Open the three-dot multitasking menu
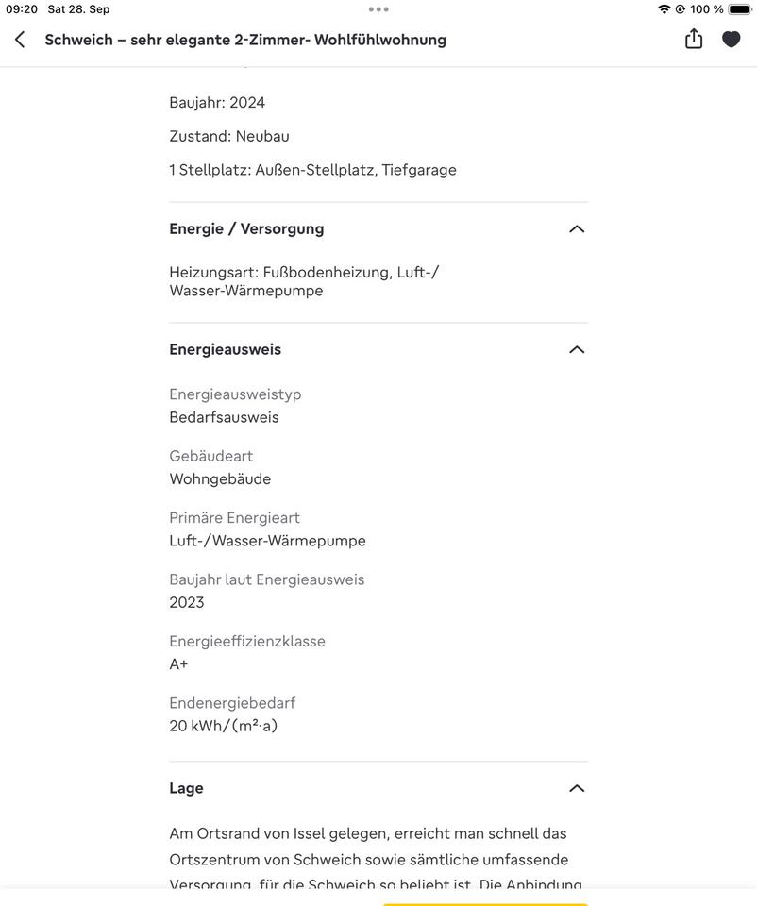The height and width of the screenshot is (906, 757). [x=378, y=9]
